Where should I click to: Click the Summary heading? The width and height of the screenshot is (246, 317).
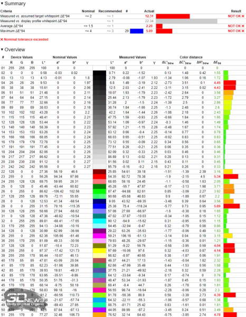pyautogui.click(x=15, y=4)
